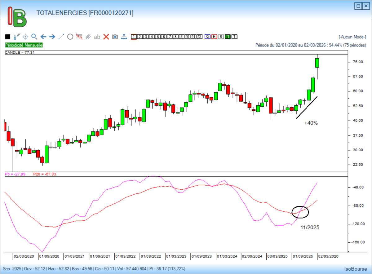Select numbered preset 8
Viewport: 372px width, 274px height.
pyautogui.click(x=175, y=37)
